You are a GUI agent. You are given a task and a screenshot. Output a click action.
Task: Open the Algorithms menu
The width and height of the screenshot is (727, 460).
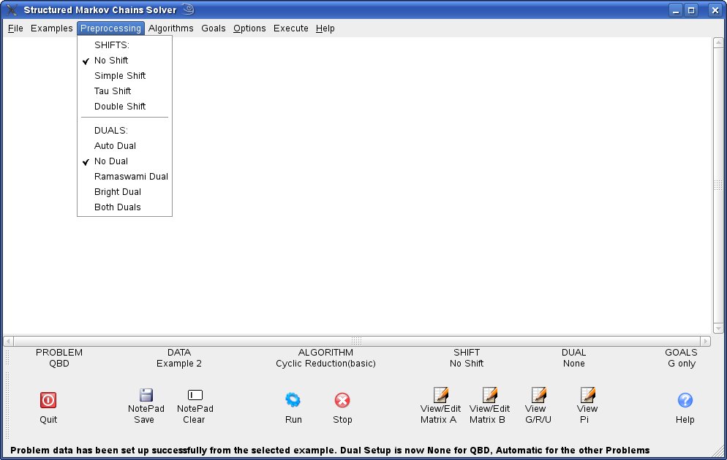(170, 28)
